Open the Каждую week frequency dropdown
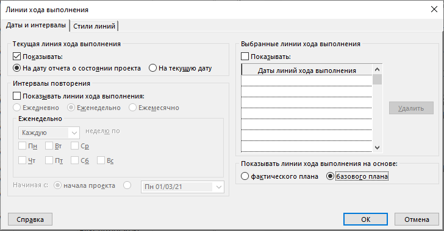444x231 pixels. (x=49, y=133)
